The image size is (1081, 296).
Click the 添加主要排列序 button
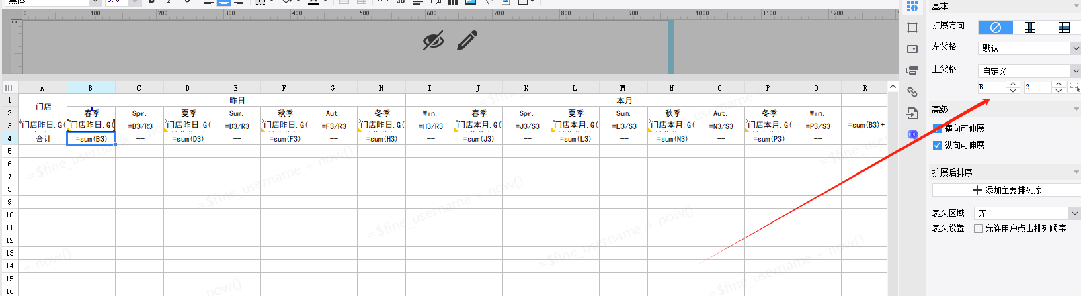1006,190
